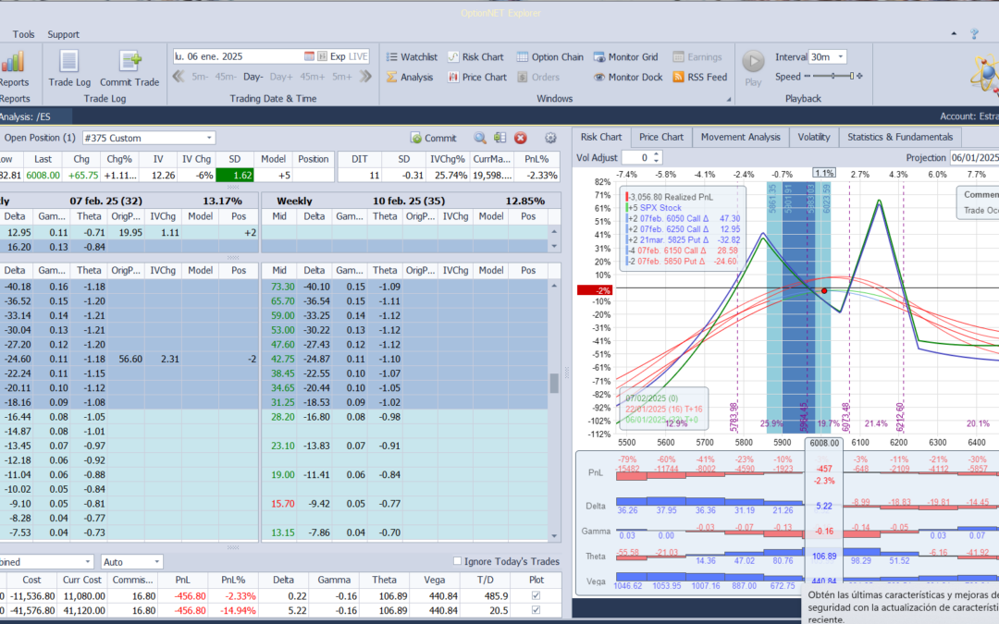Click the red delete position icon
This screenshot has width=999, height=624.
coord(521,138)
